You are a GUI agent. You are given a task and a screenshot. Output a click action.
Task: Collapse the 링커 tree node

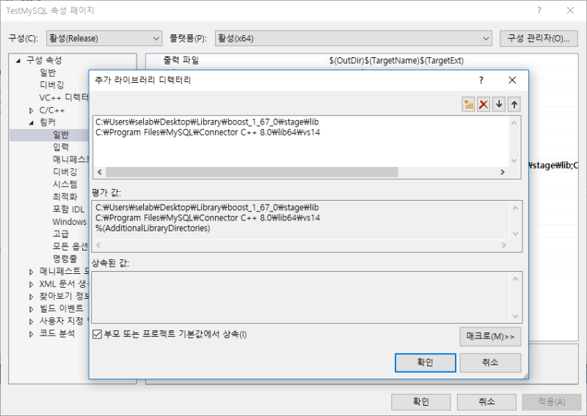(x=32, y=122)
